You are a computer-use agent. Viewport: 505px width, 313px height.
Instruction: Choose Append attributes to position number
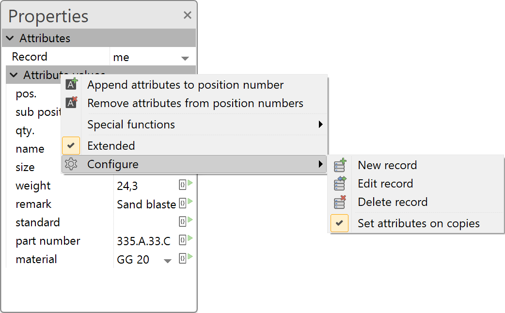[x=185, y=84]
